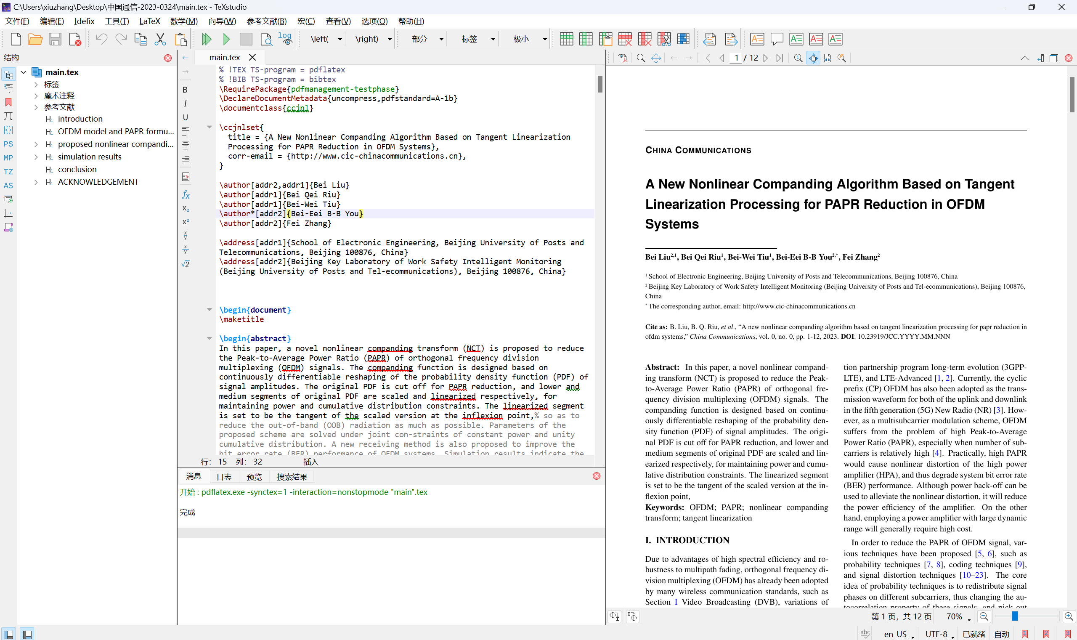The height and width of the screenshot is (640, 1077).
Task: Open the 'LaTeX' menu
Action: (x=148, y=21)
